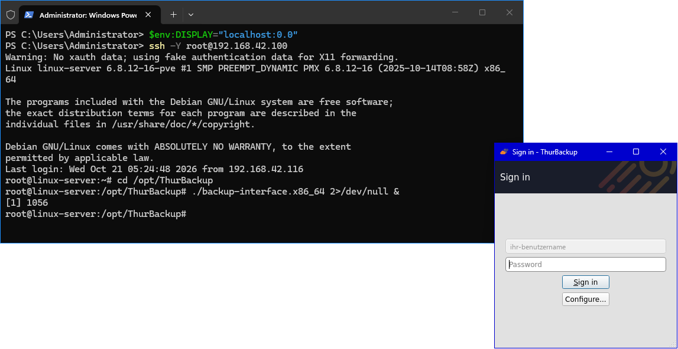Image resolution: width=678 pixels, height=349 pixels.
Task: Click the 'Last login: Wed Oct 21' line
Action: pos(154,169)
